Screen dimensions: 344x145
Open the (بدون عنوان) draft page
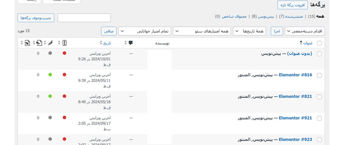tap(299, 54)
